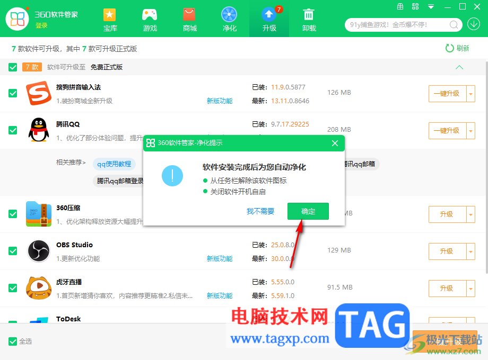Image resolution: width=488 pixels, height=360 pixels.
Task: Open 新版功能 link for 虎牙直播
Action: (x=220, y=296)
